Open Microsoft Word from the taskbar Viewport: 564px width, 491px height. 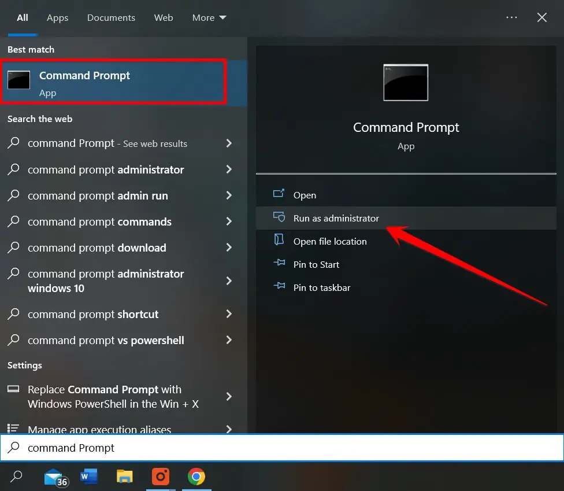pos(89,477)
